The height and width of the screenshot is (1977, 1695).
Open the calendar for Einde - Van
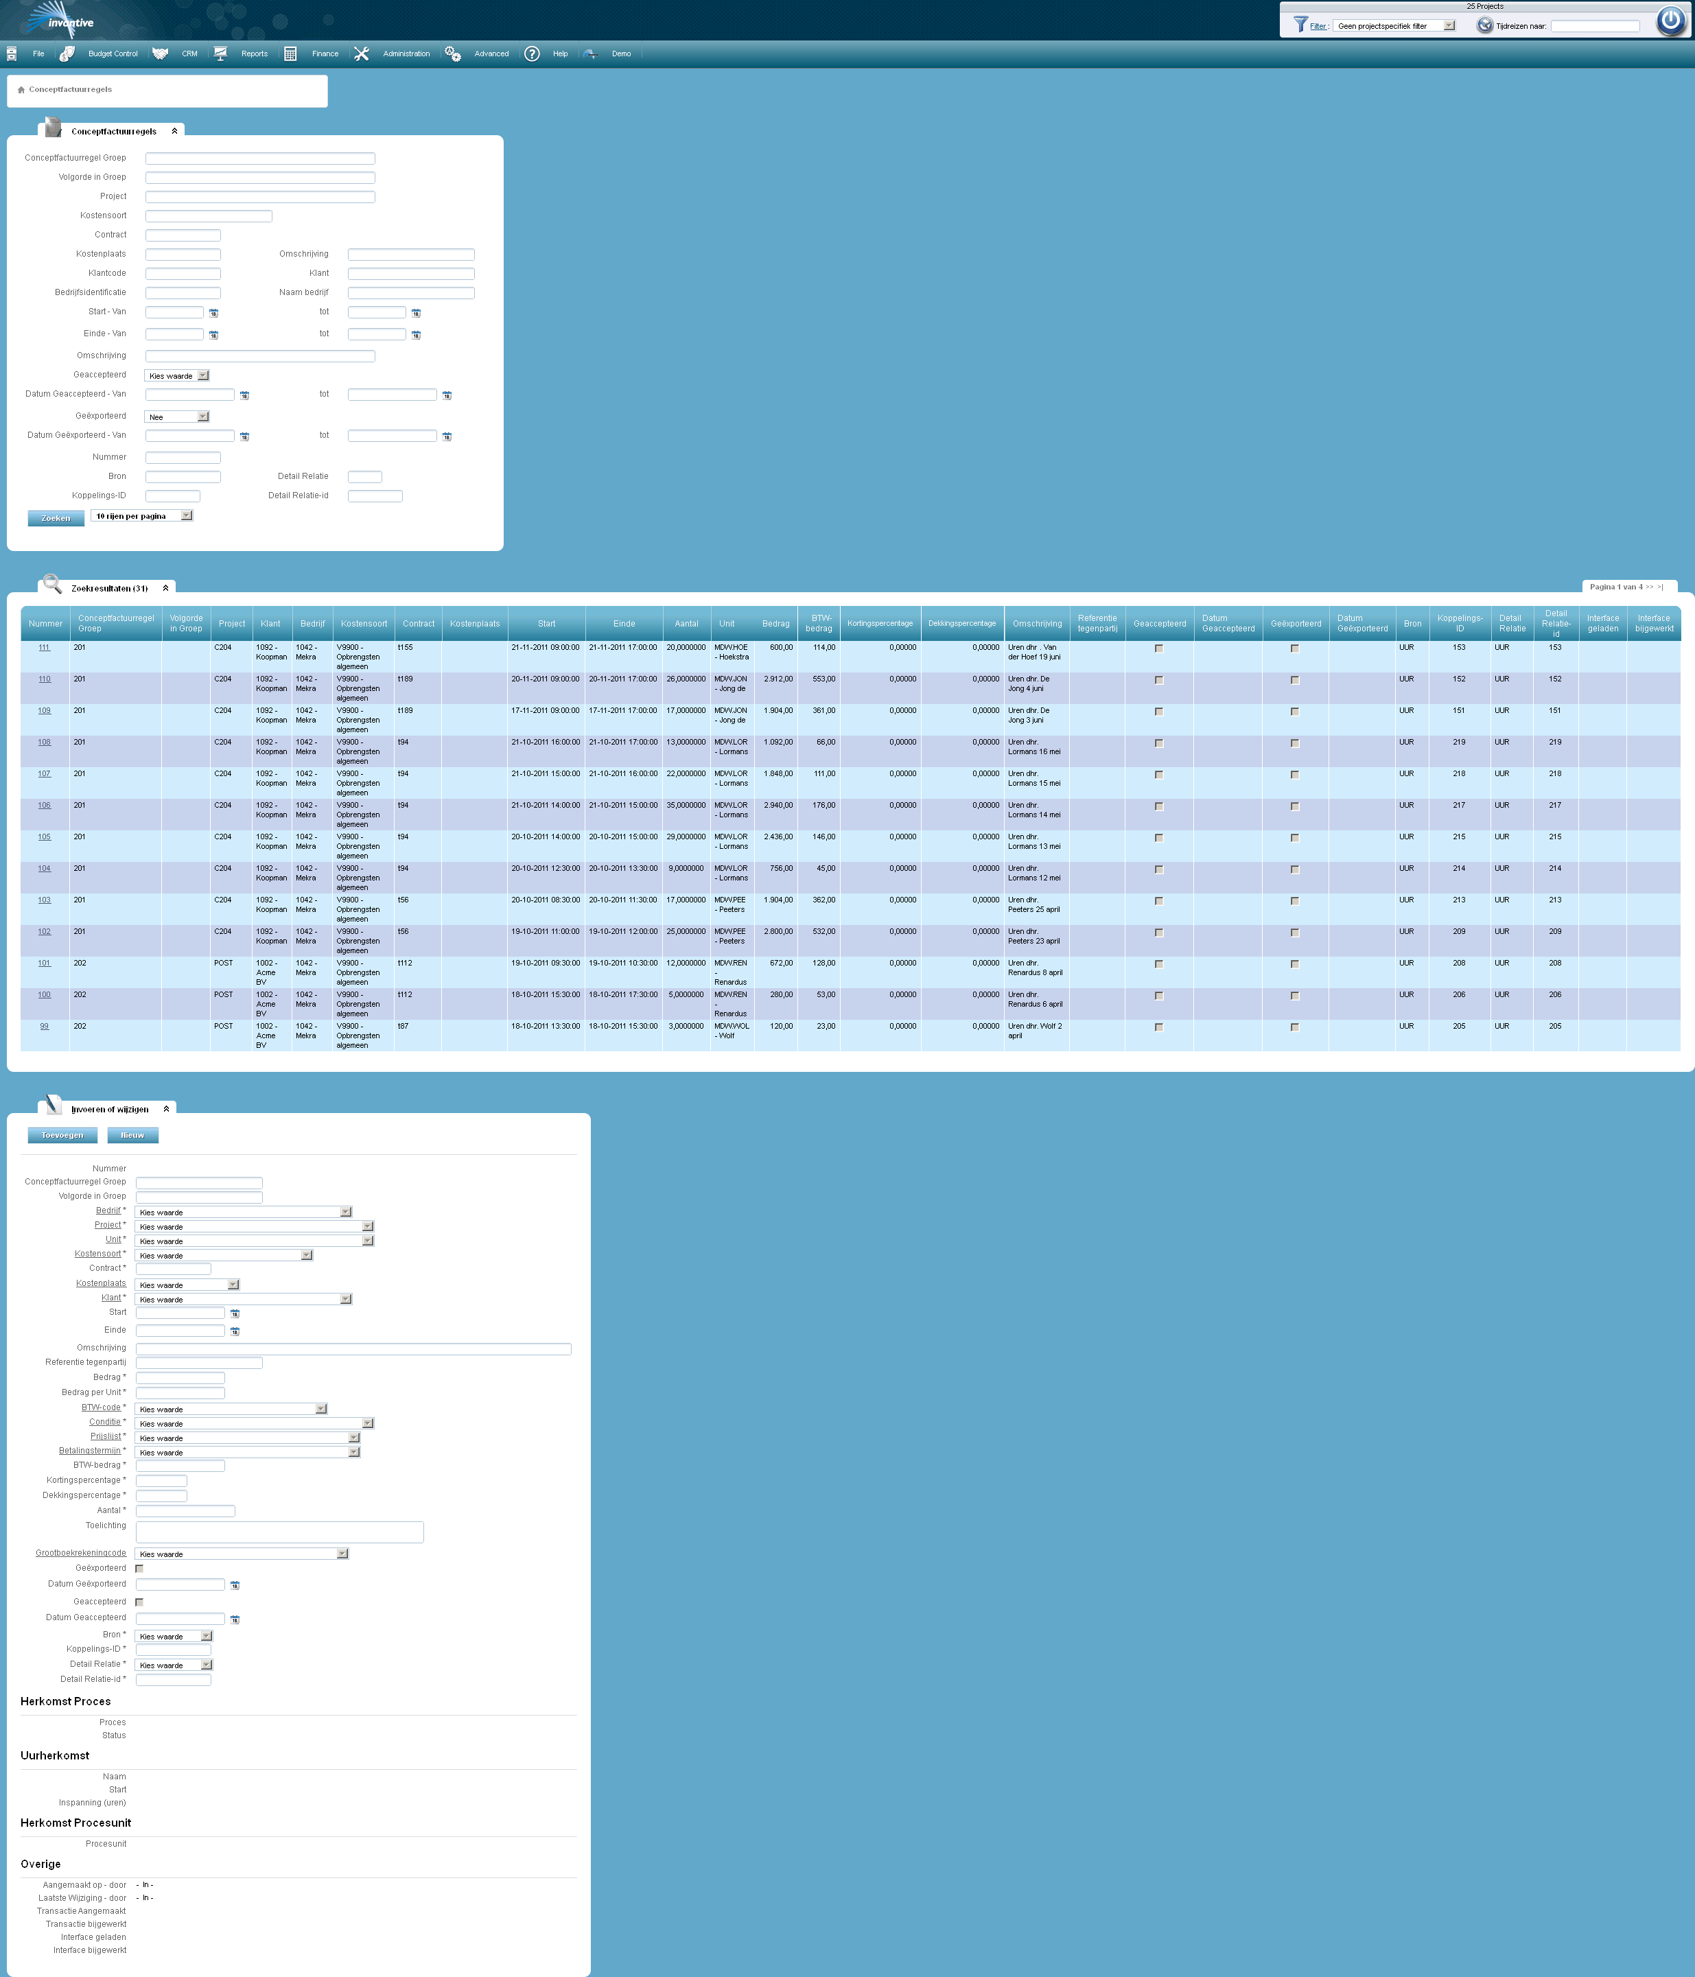214,335
